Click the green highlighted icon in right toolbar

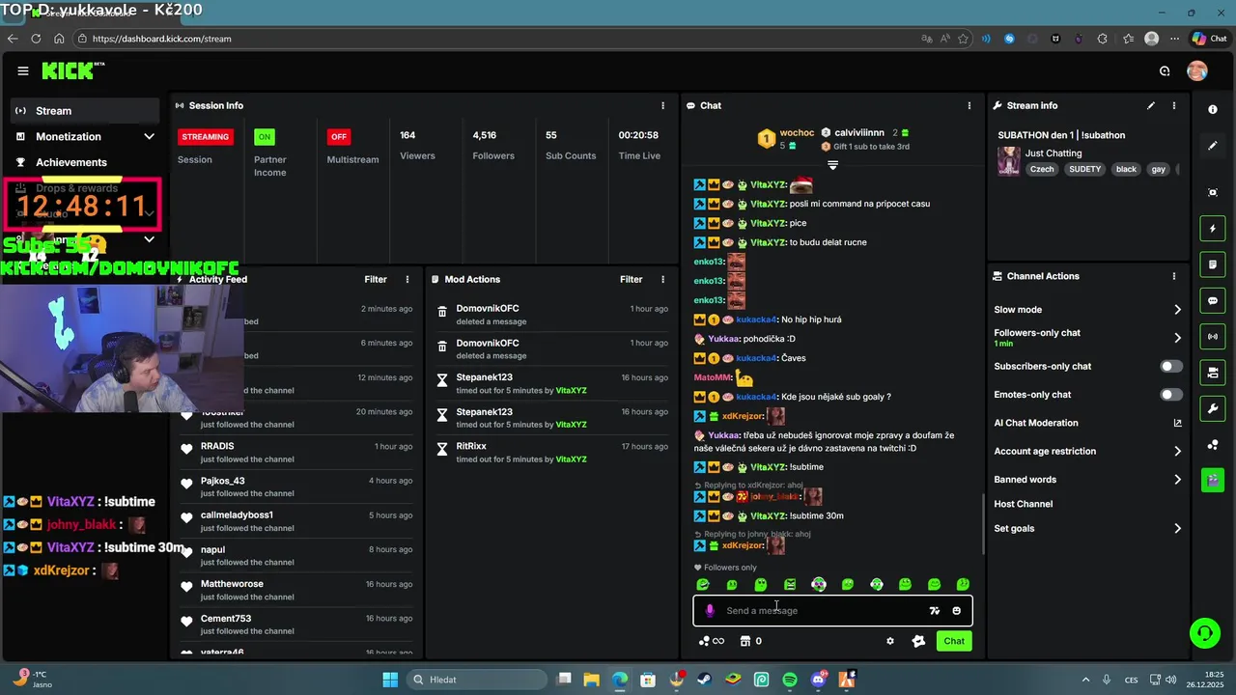(x=1213, y=480)
